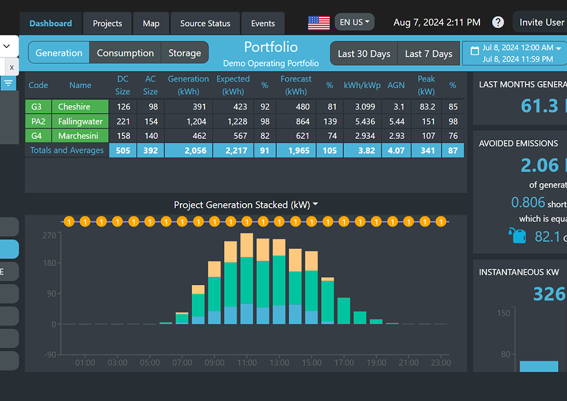Click the green Fallingwater project name
Viewport: 567px width, 401px height.
coord(80,121)
